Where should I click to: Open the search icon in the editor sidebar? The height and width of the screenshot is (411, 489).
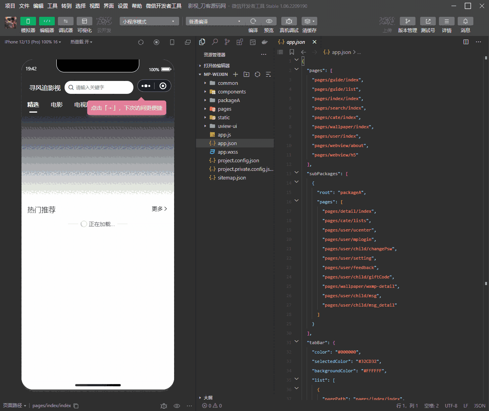(215, 42)
